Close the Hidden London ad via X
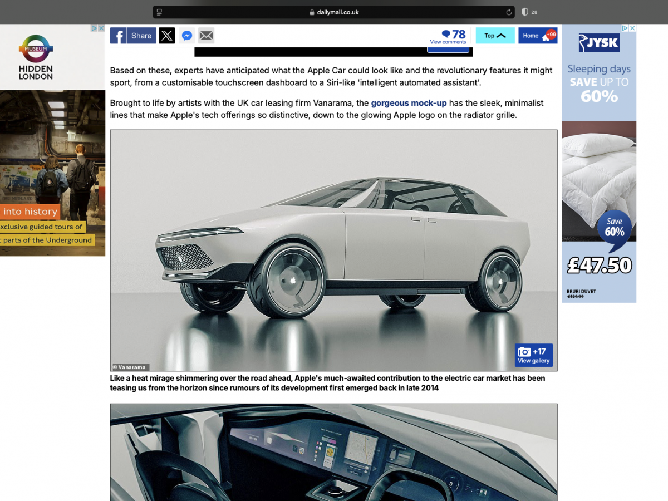668x501 pixels. pos(101,28)
